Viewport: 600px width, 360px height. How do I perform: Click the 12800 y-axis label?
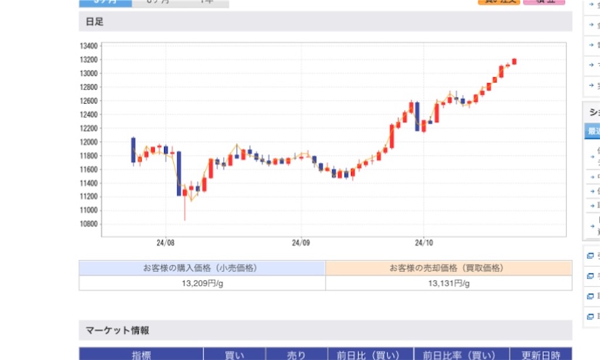coord(89,87)
